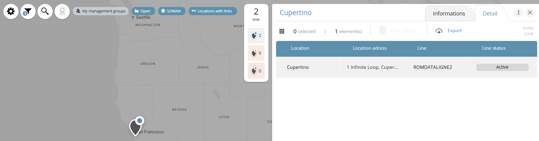
Task: Sort by the Location column header
Action: 300,48
